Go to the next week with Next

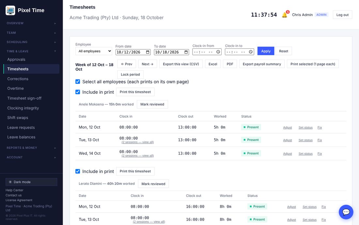[148, 64]
